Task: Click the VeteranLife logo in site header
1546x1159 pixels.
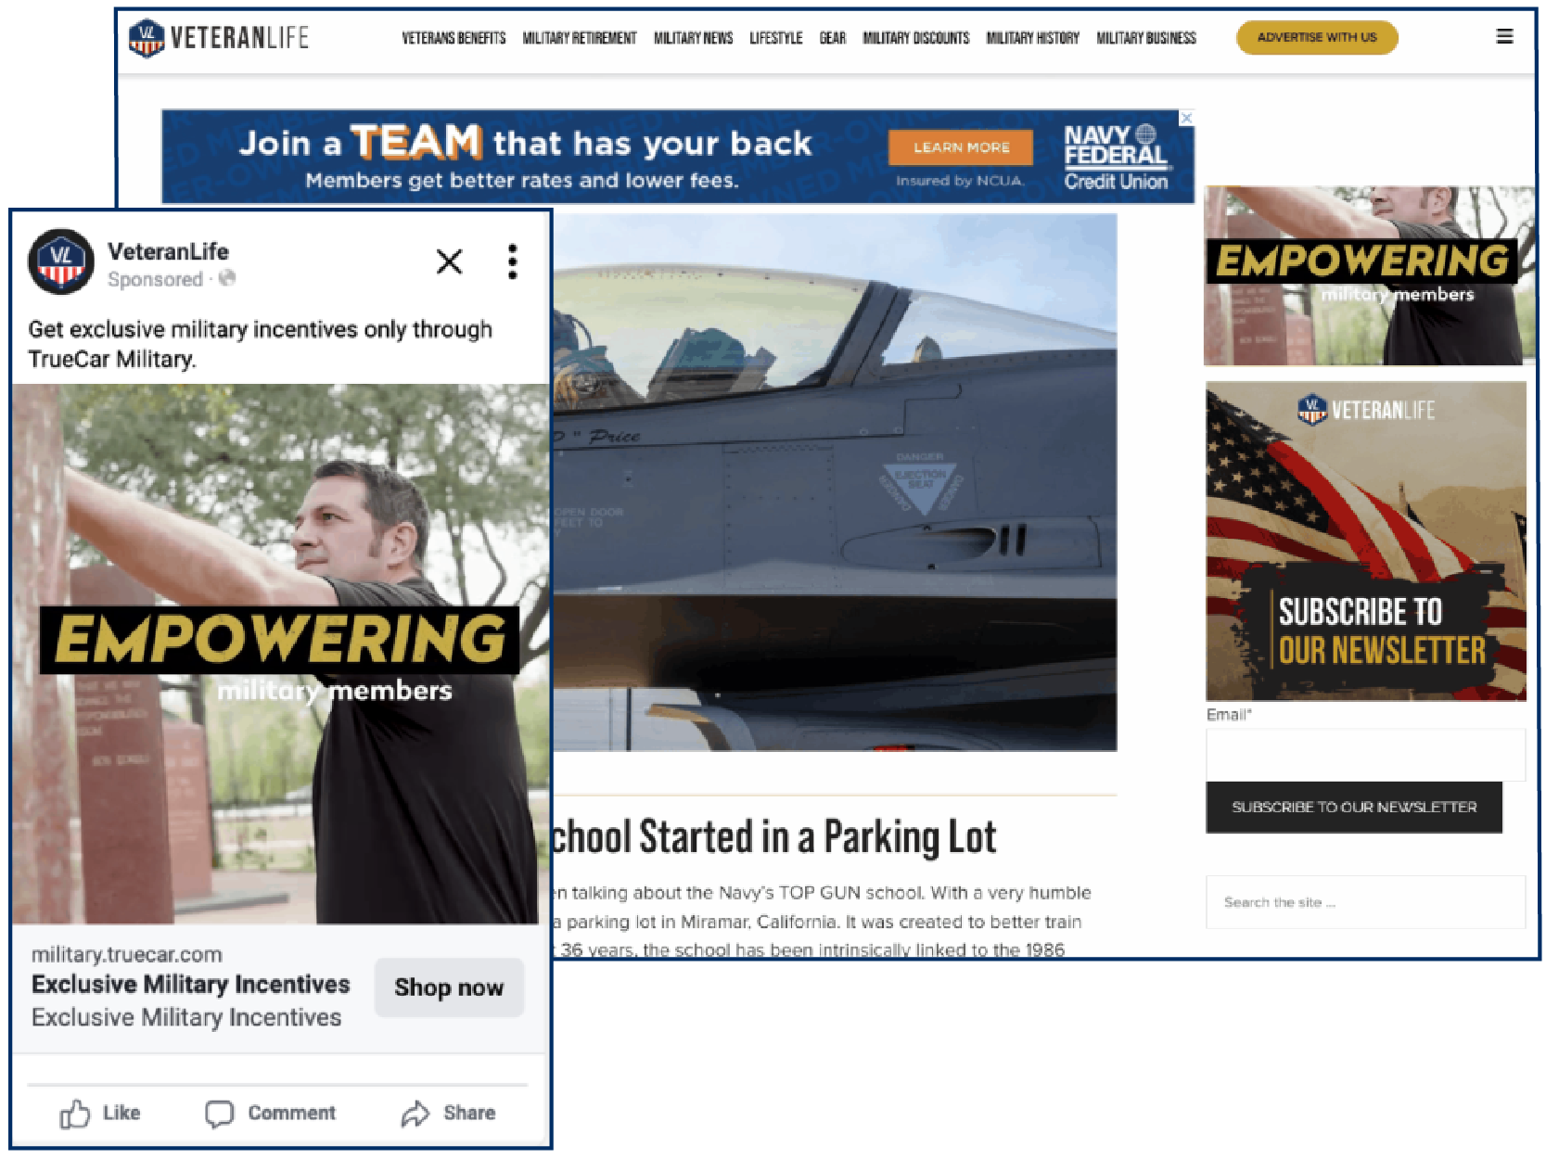Action: point(219,38)
